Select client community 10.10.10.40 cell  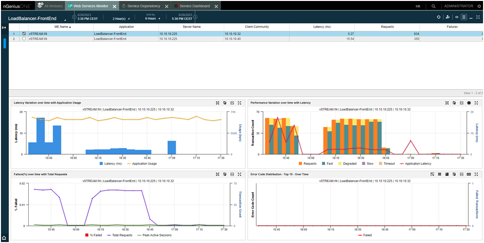coord(257,39)
